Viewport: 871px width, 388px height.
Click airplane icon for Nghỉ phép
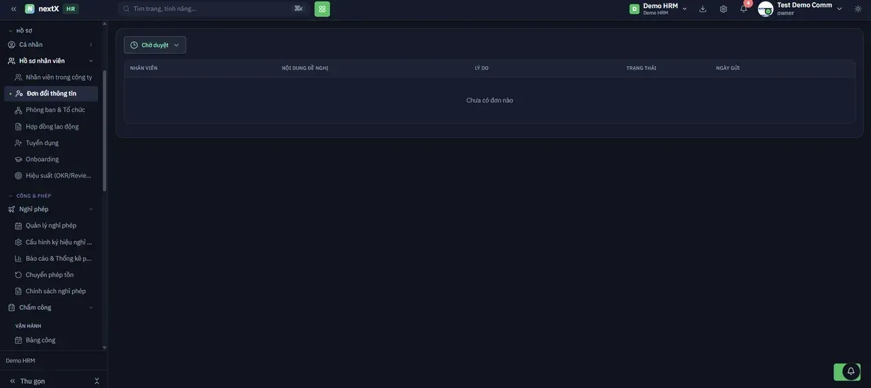(x=12, y=209)
